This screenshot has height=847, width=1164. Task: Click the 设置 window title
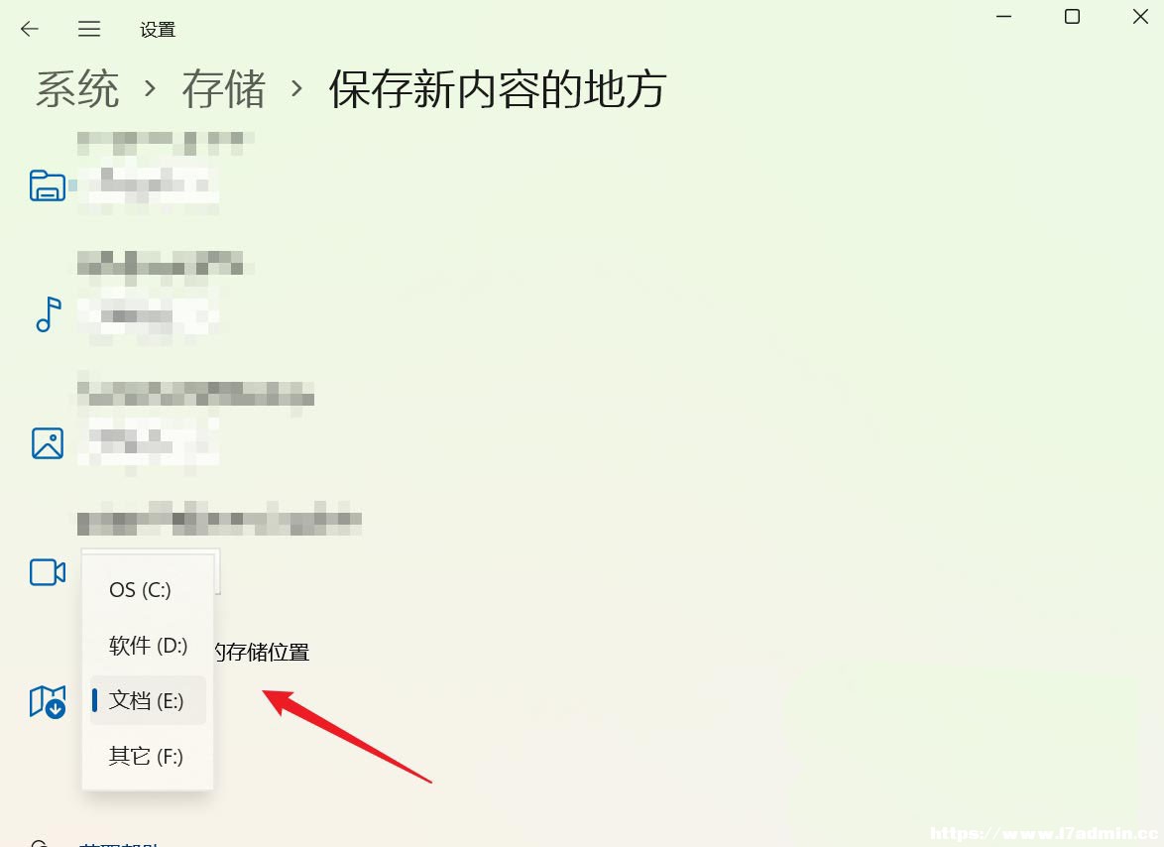coord(158,30)
